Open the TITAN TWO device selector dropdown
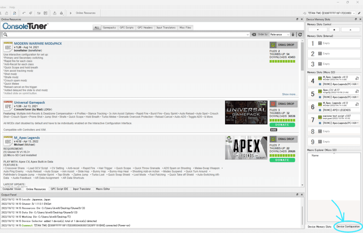363x233 pixels. coord(332,13)
